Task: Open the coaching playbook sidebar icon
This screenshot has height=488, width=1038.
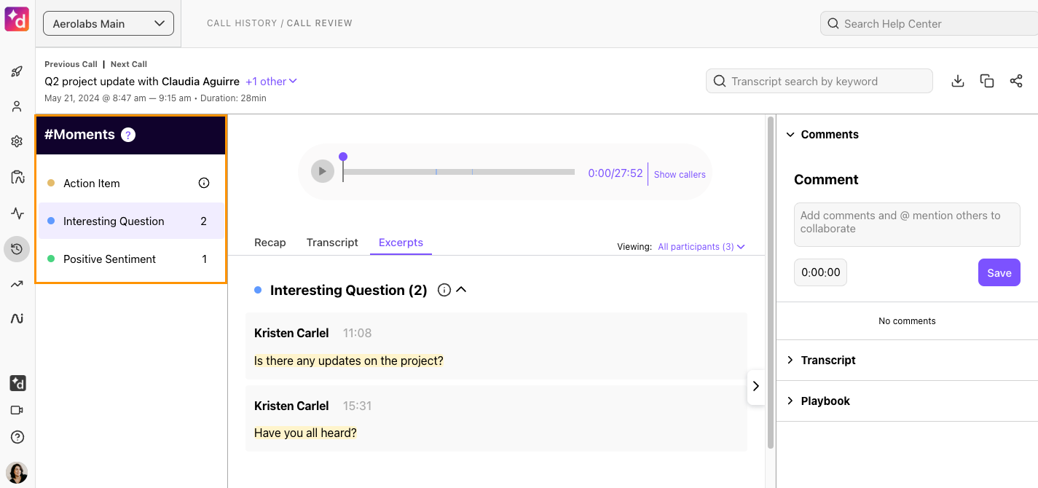Action: tap(17, 177)
